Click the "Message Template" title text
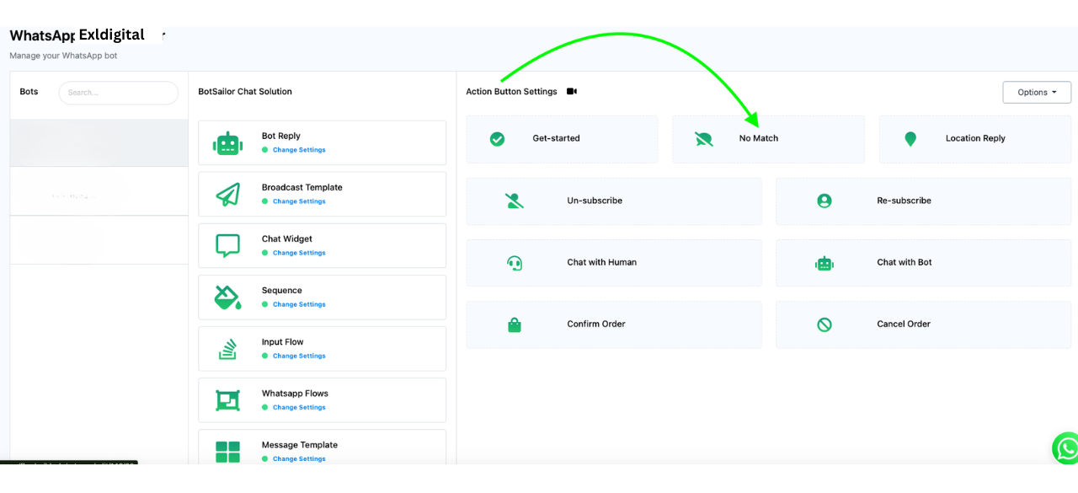 coord(300,444)
